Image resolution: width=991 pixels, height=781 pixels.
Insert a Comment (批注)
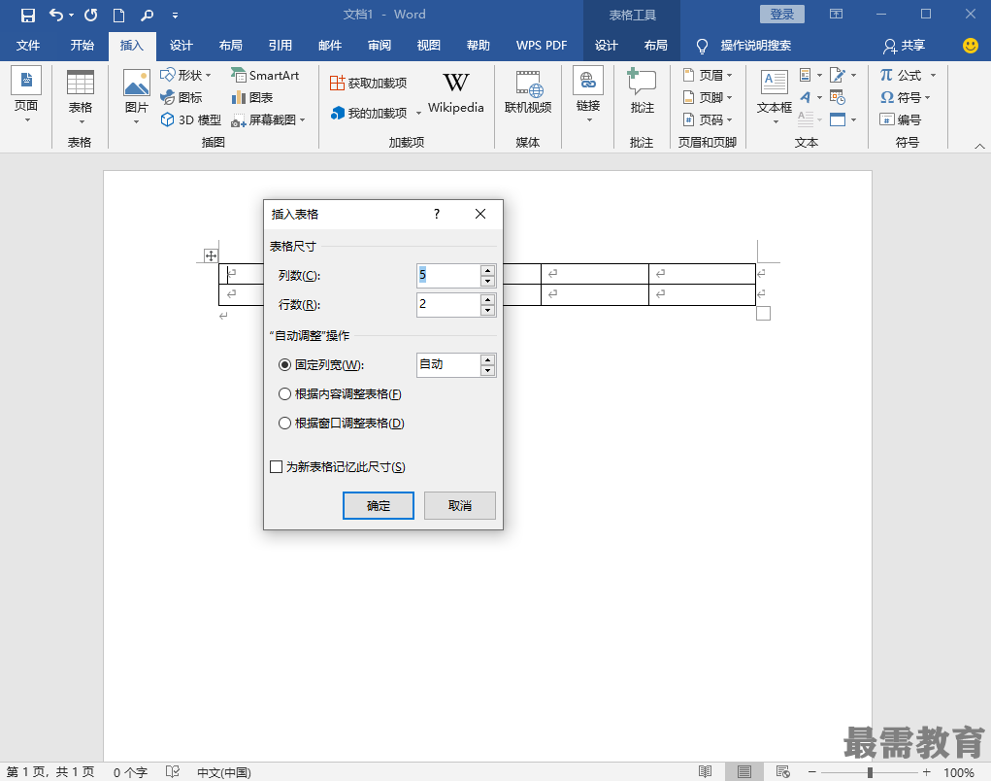643,92
